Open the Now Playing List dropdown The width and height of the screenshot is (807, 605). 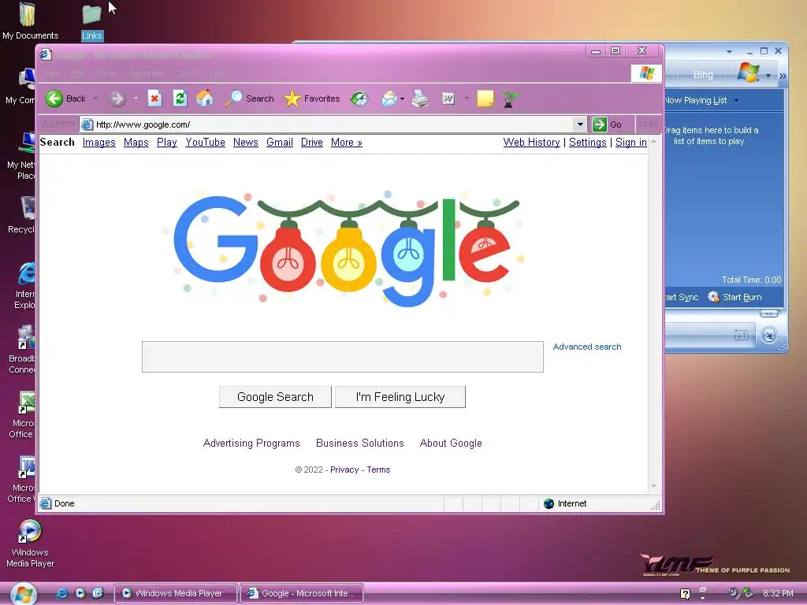click(737, 100)
